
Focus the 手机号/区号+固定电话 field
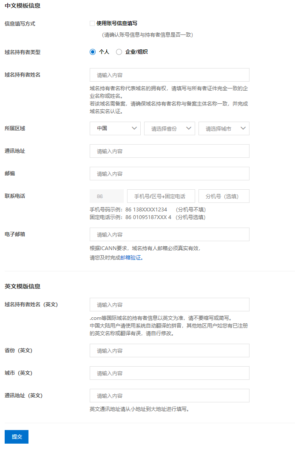click(161, 196)
